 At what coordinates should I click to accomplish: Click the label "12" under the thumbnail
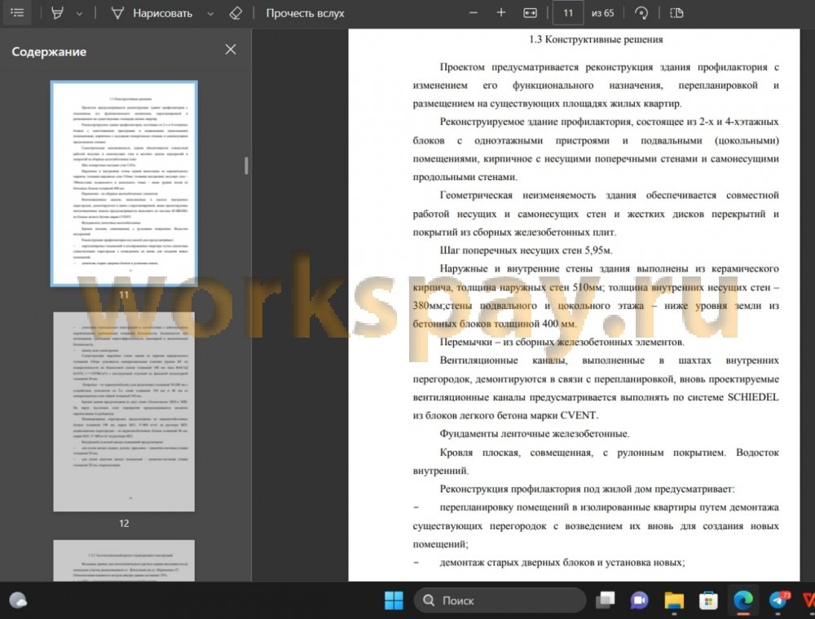[x=124, y=524]
